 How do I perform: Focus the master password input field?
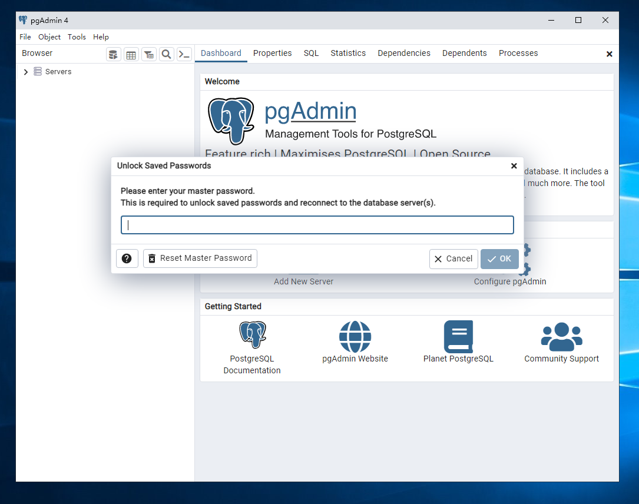click(x=317, y=225)
